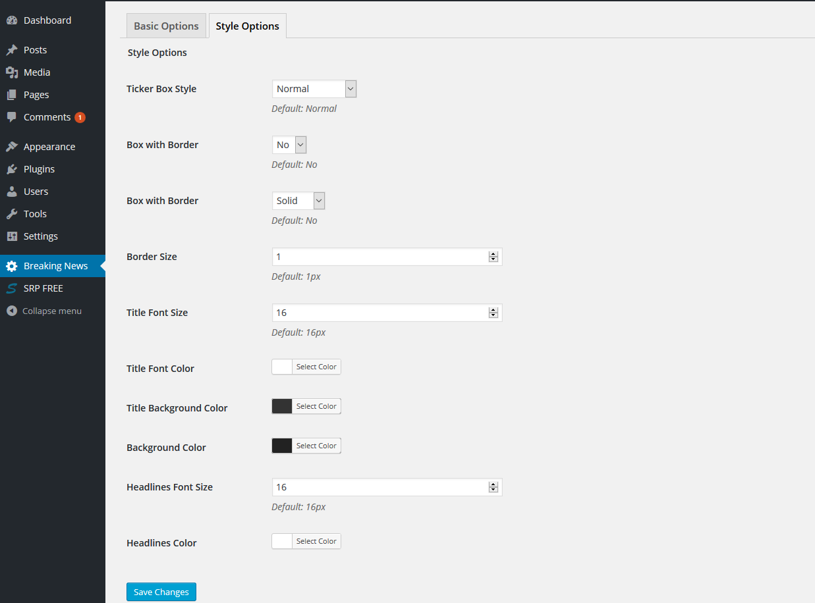Click the Background Color dark swatch
The width and height of the screenshot is (815, 603).
[282, 446]
